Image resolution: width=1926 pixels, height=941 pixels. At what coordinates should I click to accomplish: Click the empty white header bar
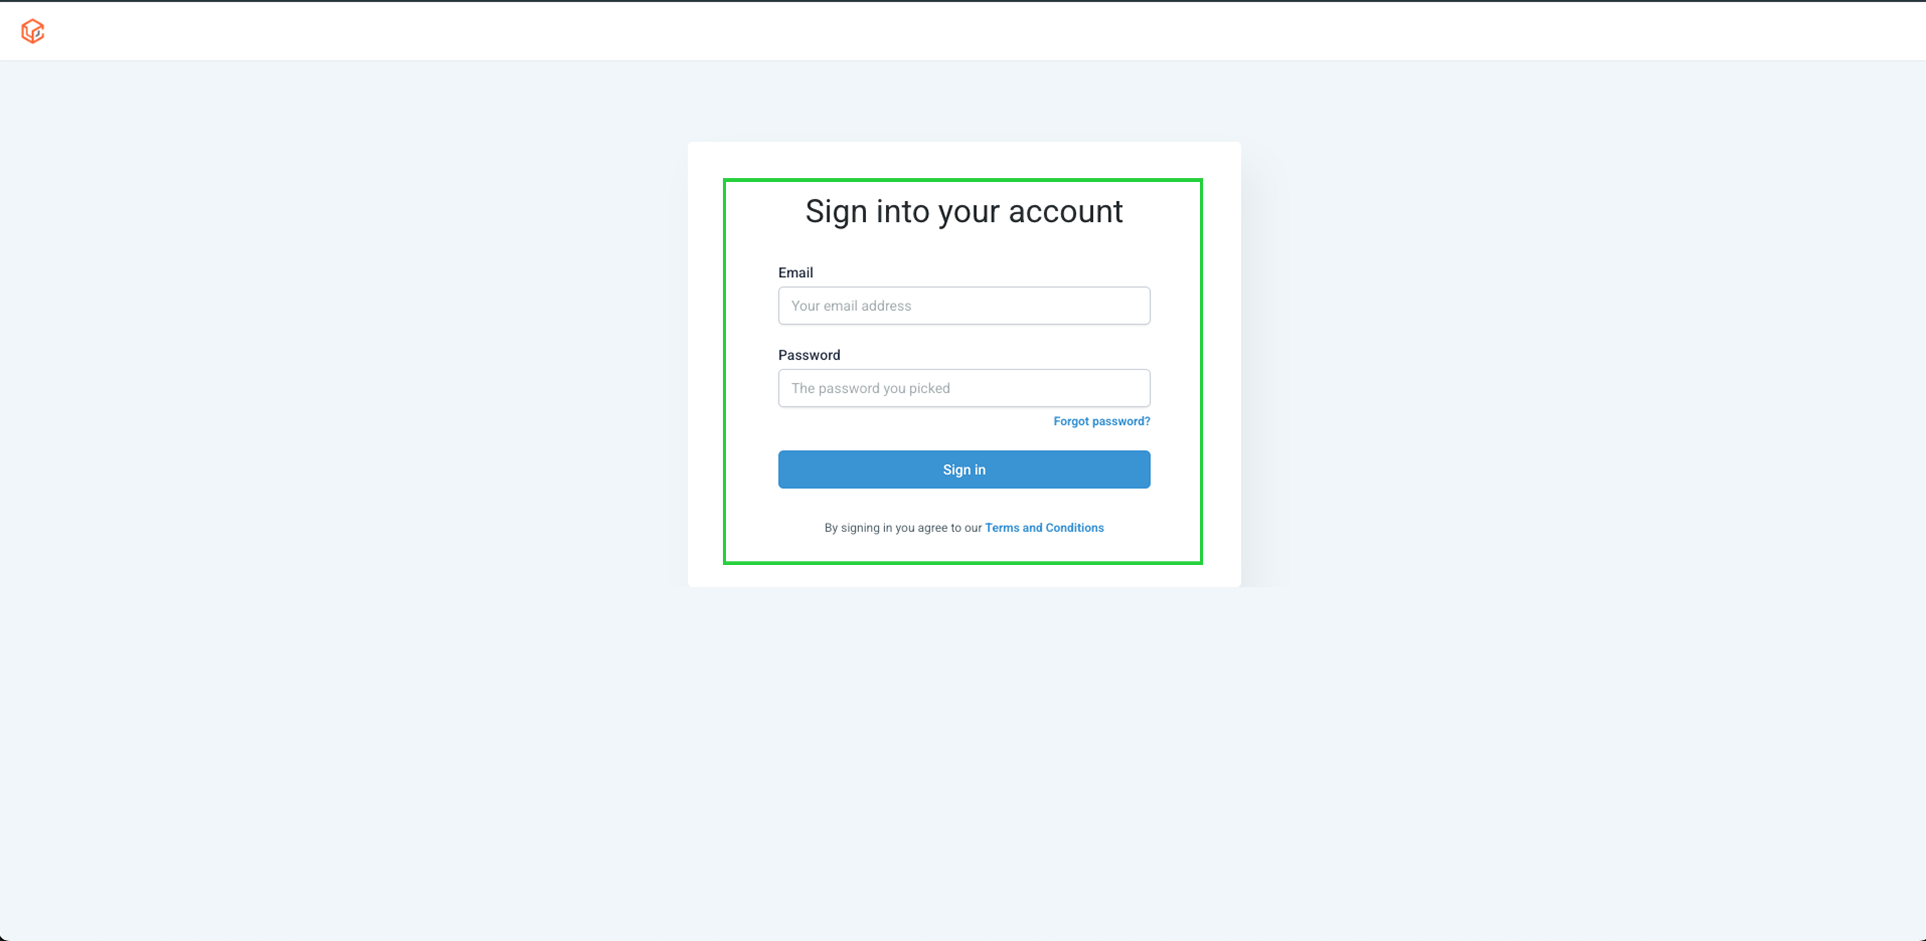click(x=972, y=31)
